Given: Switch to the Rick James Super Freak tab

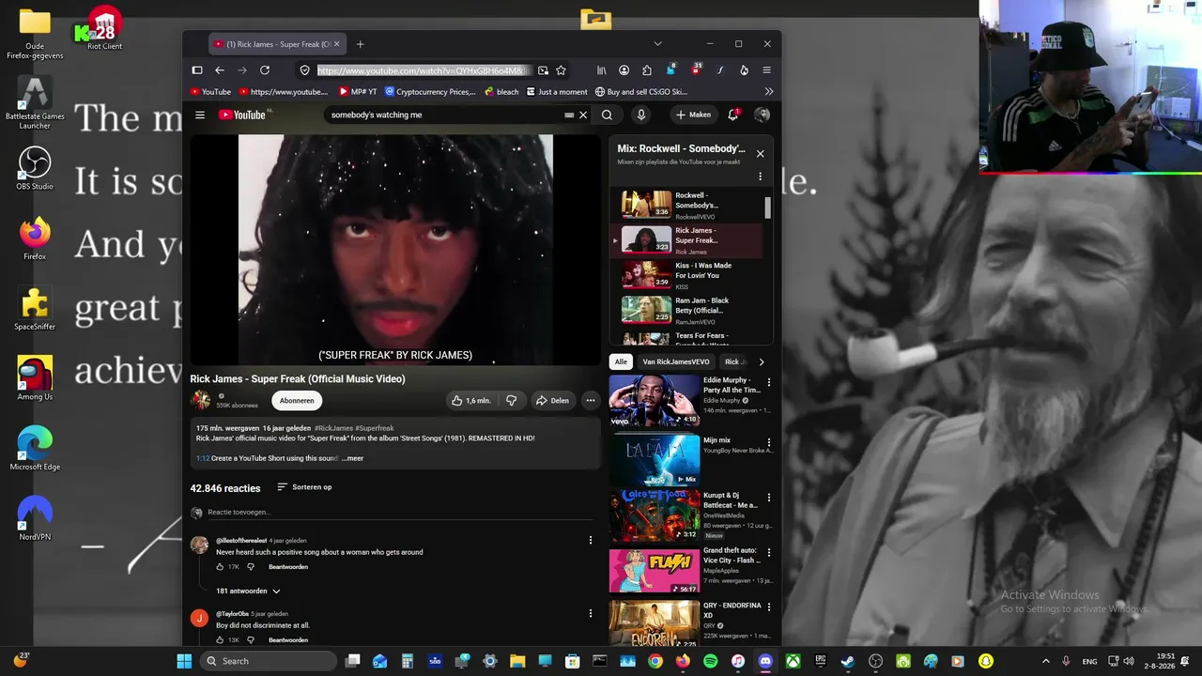Looking at the screenshot, I should pyautogui.click(x=277, y=44).
